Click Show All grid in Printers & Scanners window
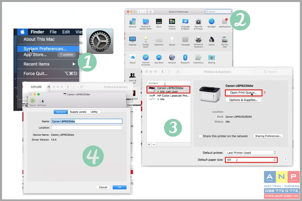Screen dimensions: 302x201 click(178, 72)
